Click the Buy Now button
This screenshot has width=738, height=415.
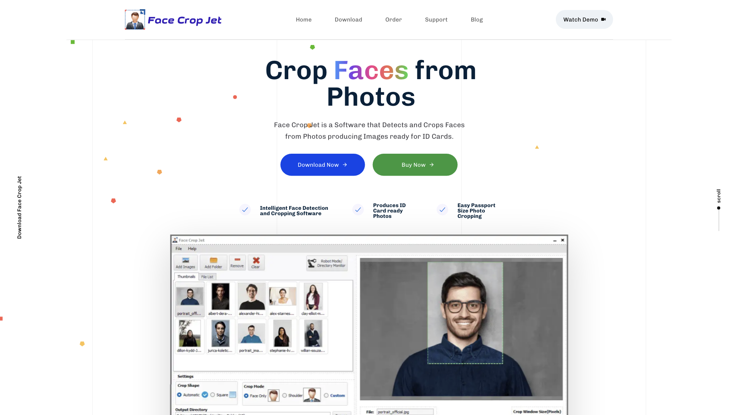point(415,164)
